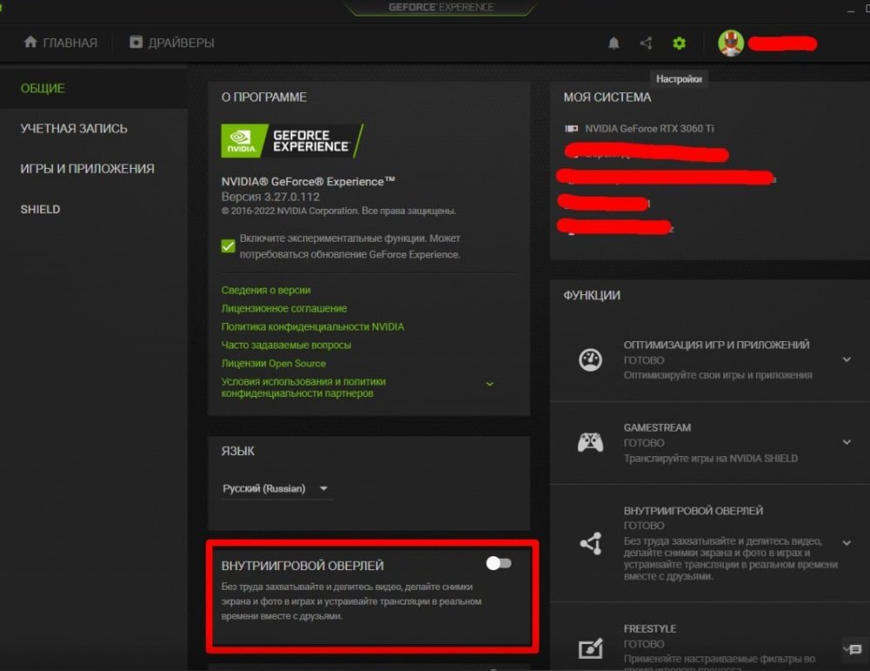Open the settings gear icon

click(679, 43)
